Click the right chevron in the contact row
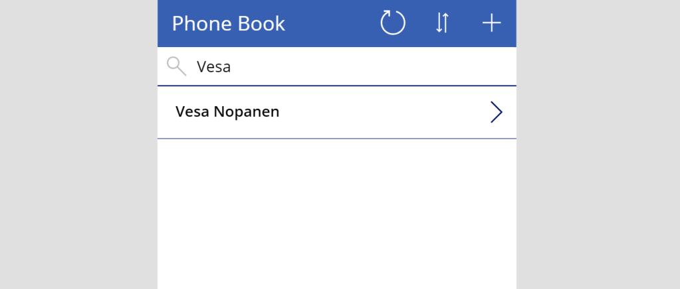680x289 pixels. [x=496, y=112]
